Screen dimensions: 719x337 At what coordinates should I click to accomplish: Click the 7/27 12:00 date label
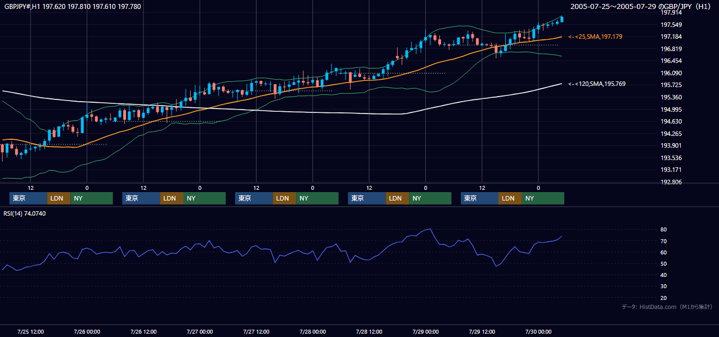257,331
